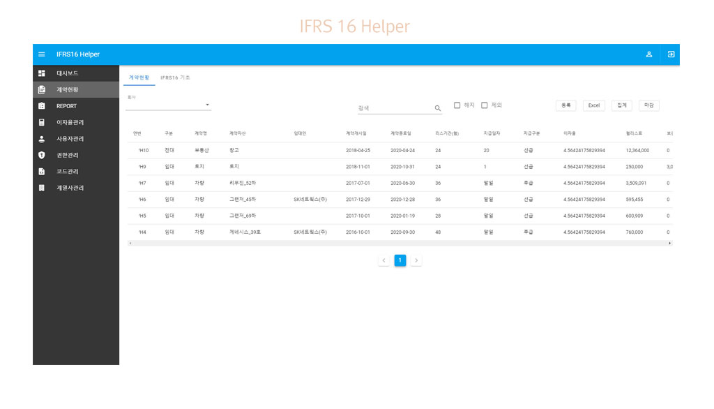
Task: Select the REPORT sidebar icon
Action: pos(42,106)
